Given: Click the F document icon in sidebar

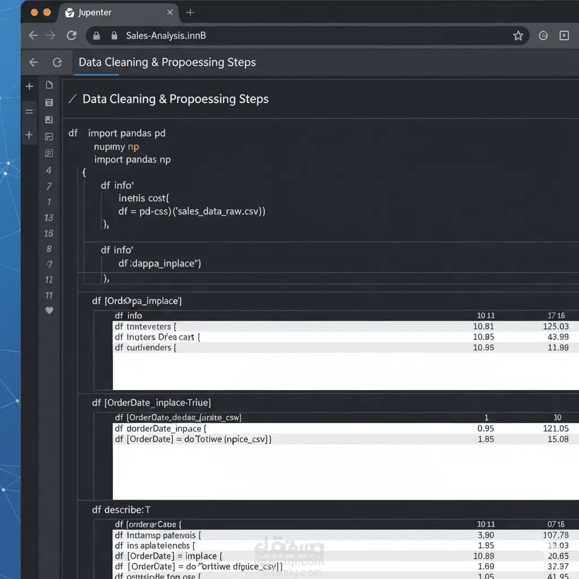Looking at the screenshot, I should [x=49, y=153].
